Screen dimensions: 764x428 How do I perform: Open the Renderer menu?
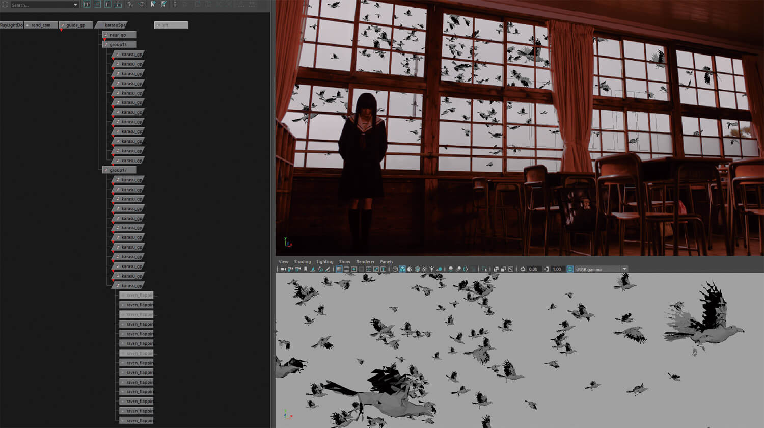pos(365,261)
